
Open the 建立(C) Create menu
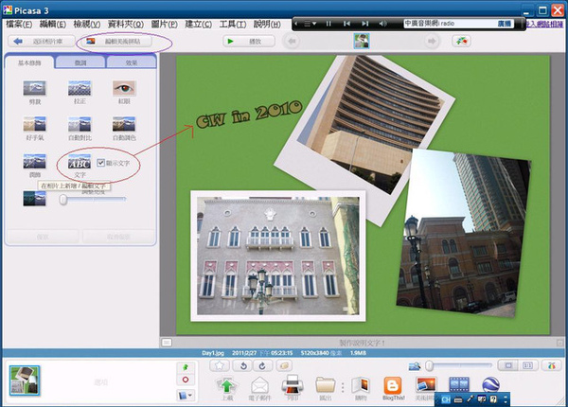(198, 25)
